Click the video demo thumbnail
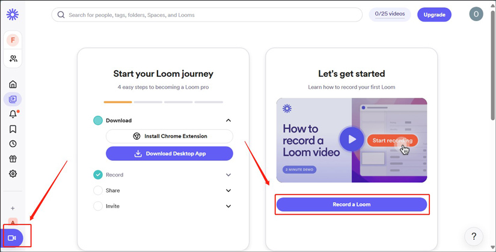 pos(352,140)
